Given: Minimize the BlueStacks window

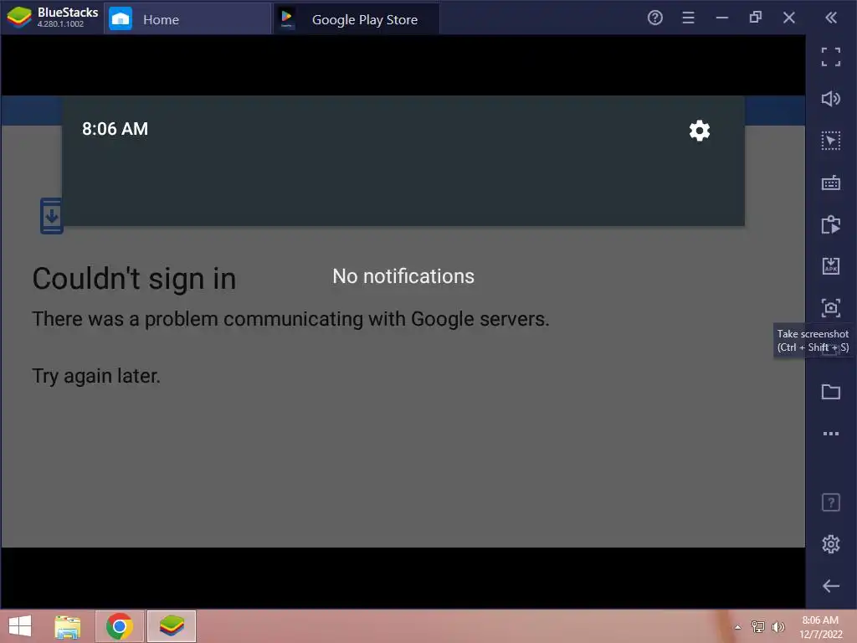Looking at the screenshot, I should (722, 18).
